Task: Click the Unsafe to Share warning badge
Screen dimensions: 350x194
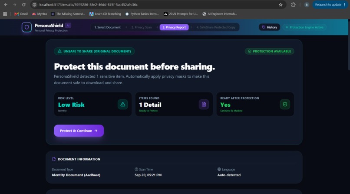Action: pos(94,51)
